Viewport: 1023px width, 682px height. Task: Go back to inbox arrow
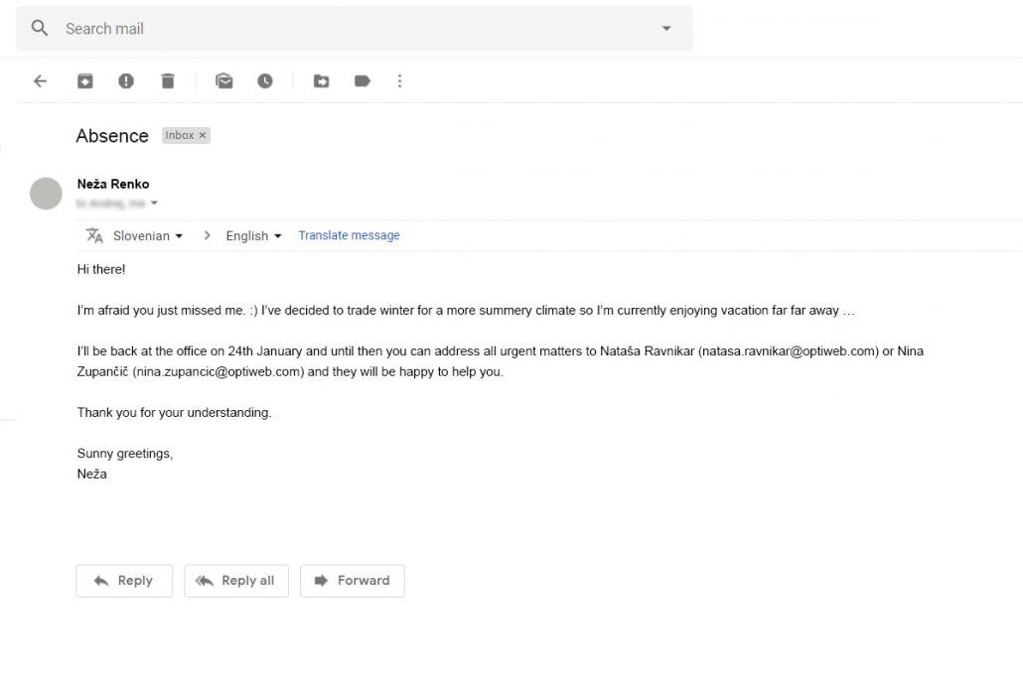40,81
